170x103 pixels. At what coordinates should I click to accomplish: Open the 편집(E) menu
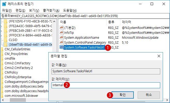pyautogui.click(x=20, y=11)
